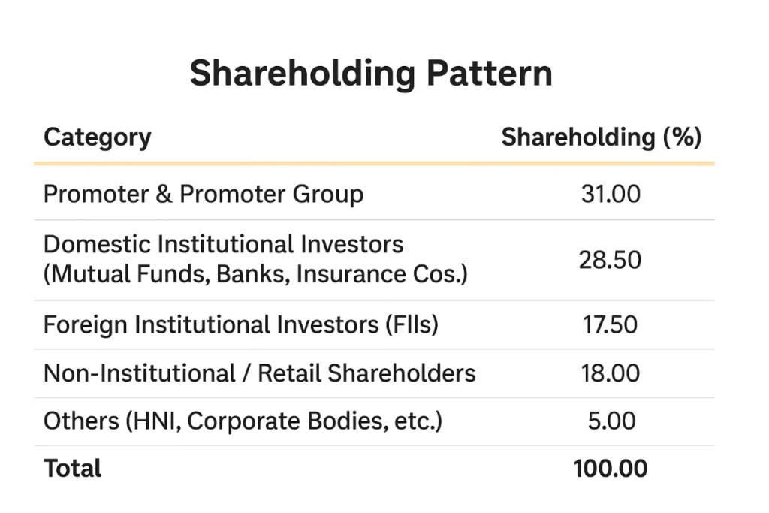Viewport: 769px width, 513px height.
Task: Click the gray divider above the Total row
Action: (x=374, y=445)
